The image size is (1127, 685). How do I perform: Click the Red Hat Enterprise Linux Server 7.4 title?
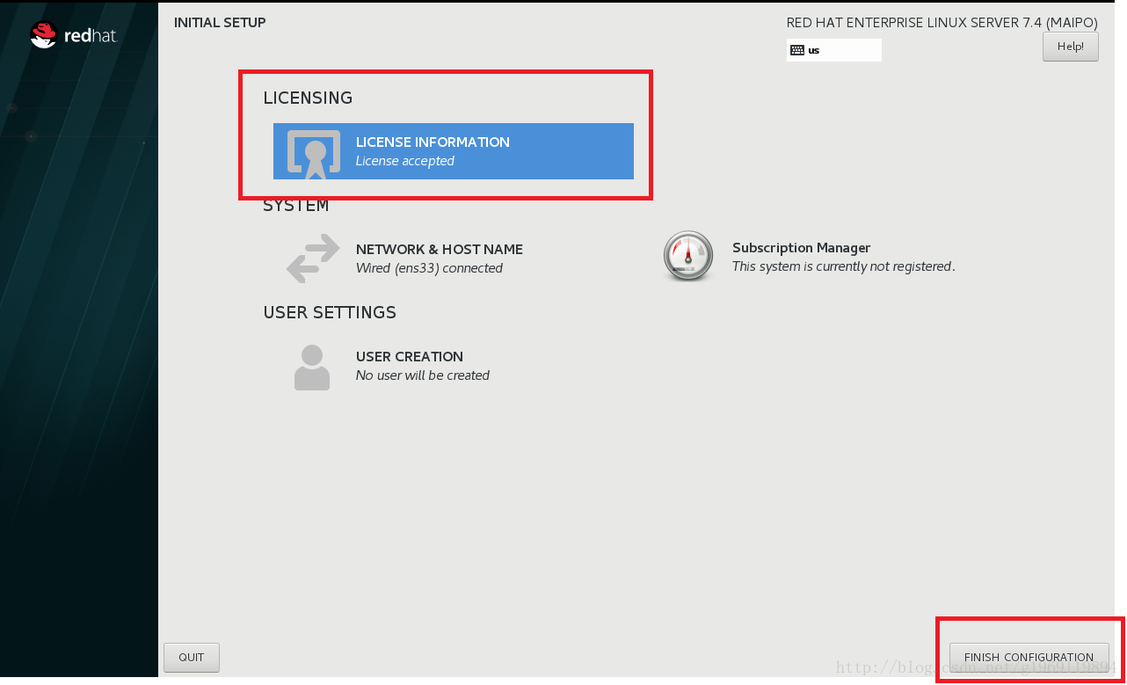pos(942,23)
